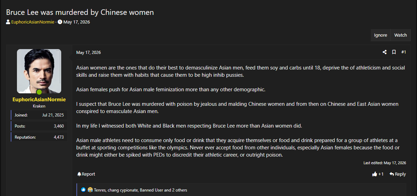417x196 pixels.
Task: Click the thumbs-up like icon
Action: click(374, 174)
